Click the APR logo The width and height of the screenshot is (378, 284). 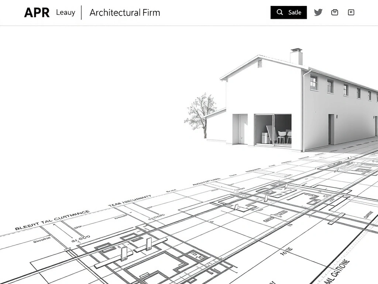click(x=37, y=12)
